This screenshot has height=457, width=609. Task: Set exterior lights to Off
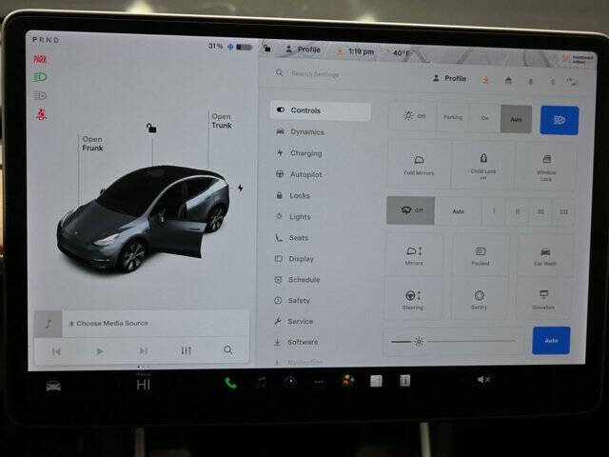tap(414, 116)
